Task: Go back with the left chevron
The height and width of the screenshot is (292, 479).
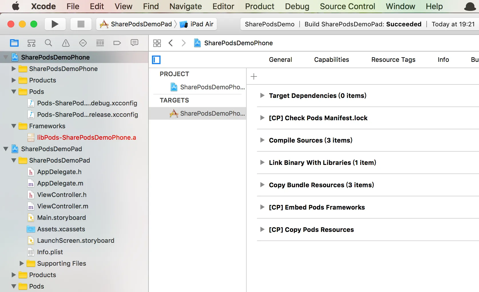Action: click(x=171, y=43)
